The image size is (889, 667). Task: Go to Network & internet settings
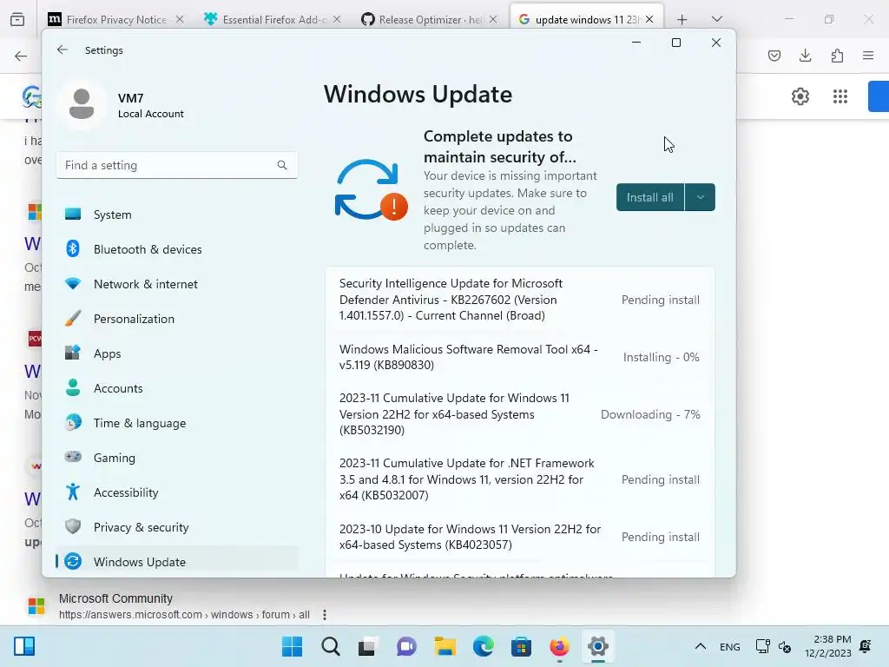[177, 284]
